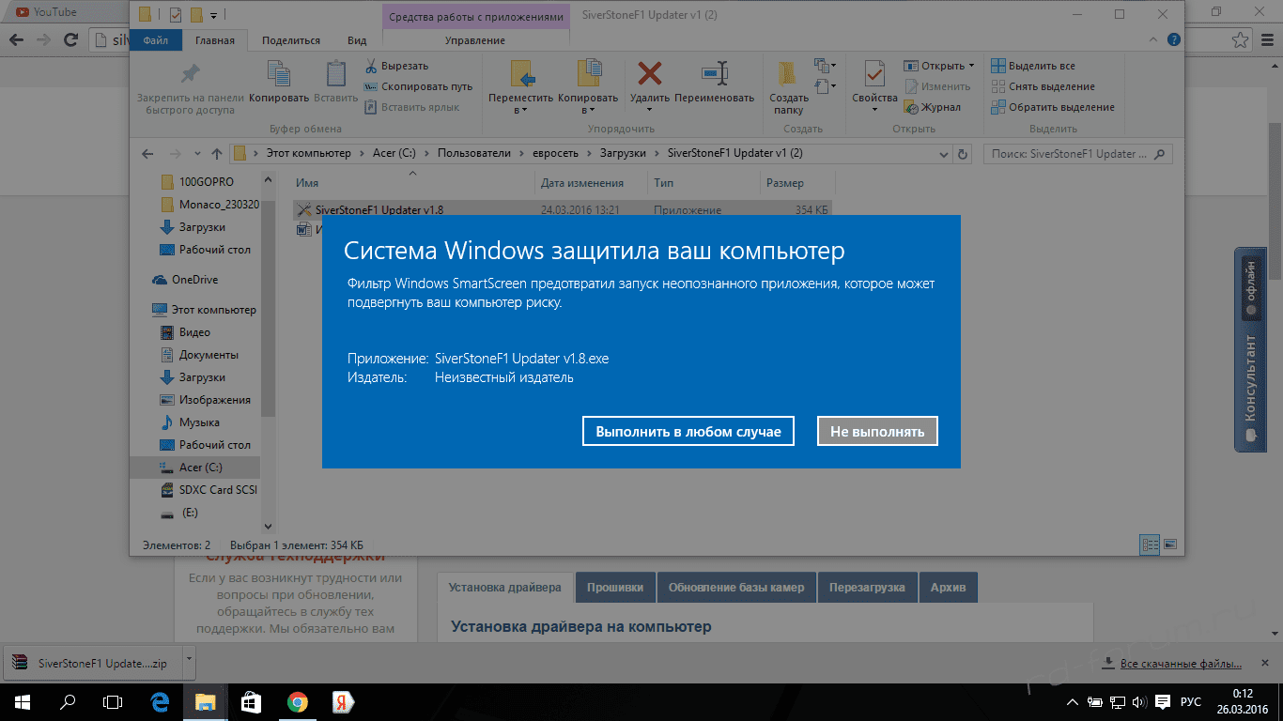
Task: Click Загрузки in the address path
Action: (x=622, y=153)
